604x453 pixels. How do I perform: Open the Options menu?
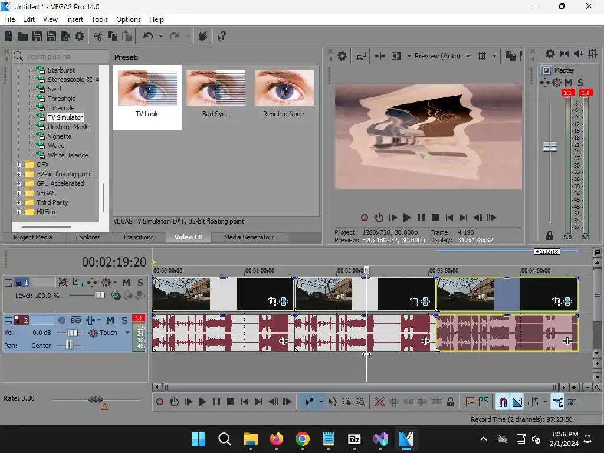[129, 19]
